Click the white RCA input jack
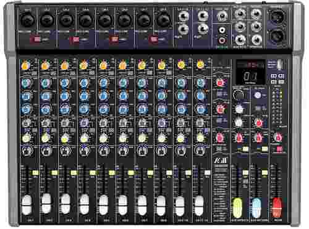 click(x=222, y=30)
